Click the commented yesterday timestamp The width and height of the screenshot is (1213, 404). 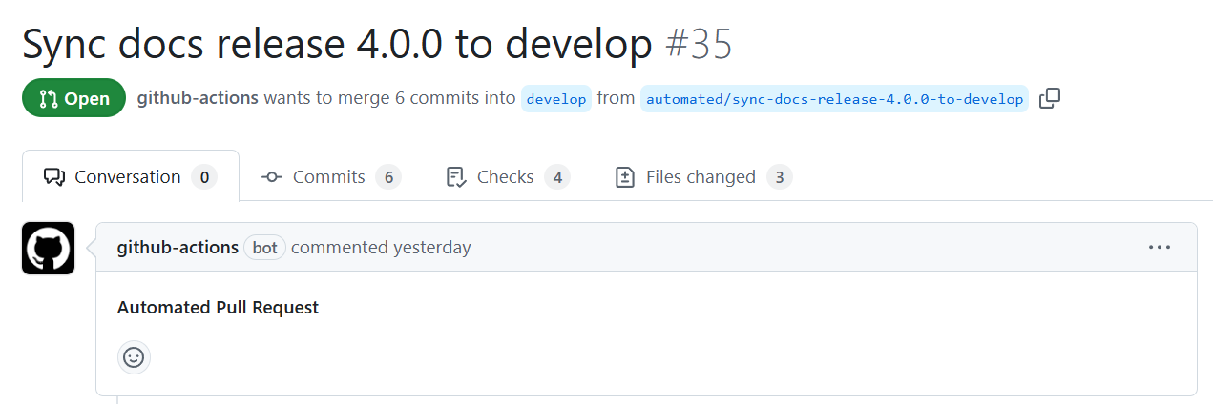[381, 248]
